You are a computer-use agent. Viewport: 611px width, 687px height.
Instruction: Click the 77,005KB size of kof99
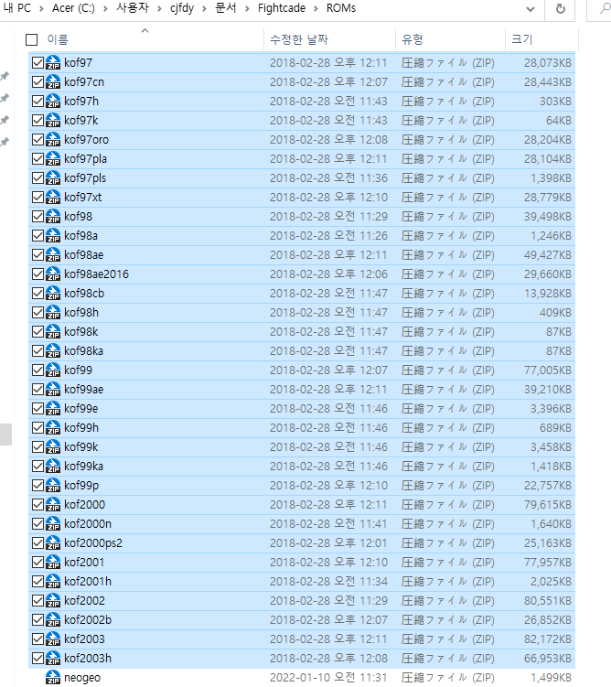pos(548,370)
